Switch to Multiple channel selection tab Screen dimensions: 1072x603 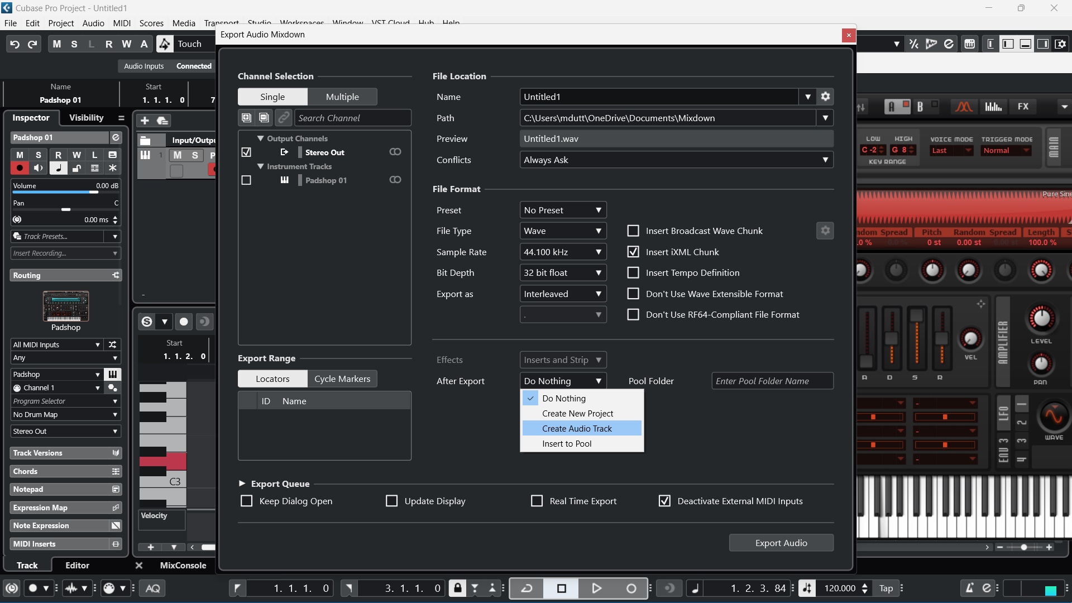[342, 97]
